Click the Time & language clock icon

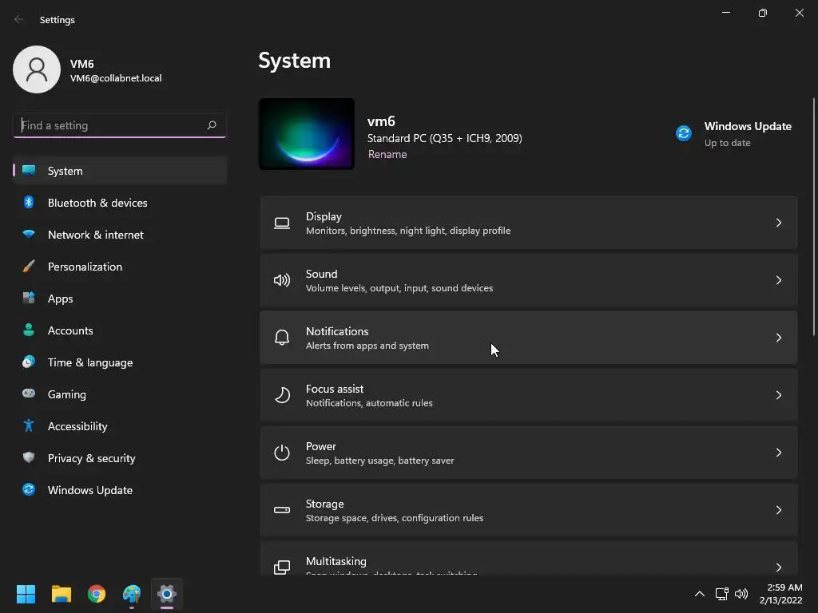(29, 362)
